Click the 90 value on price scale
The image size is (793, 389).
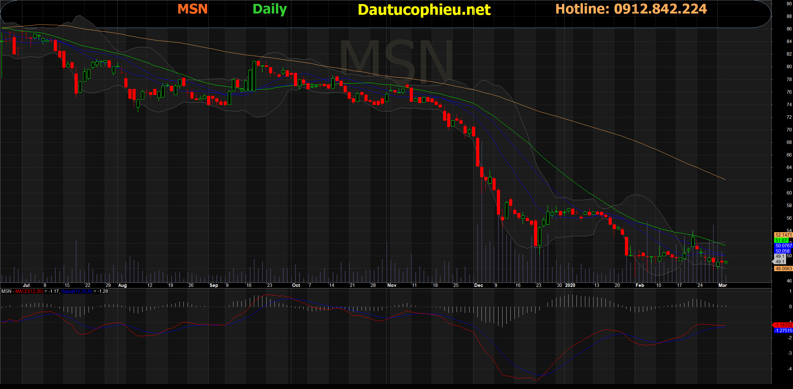[x=789, y=4]
